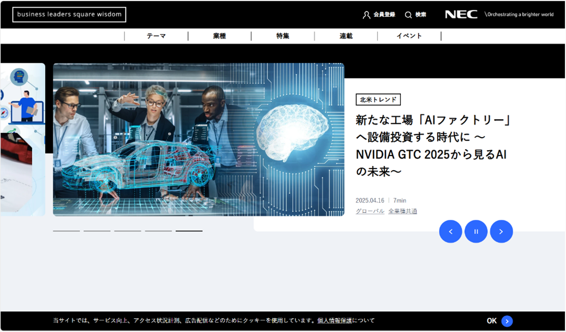The height and width of the screenshot is (332, 566).
Task: Select the first carousel indicator bar
Action: click(x=66, y=231)
